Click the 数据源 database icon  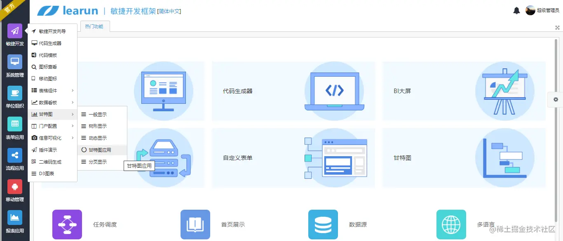pyautogui.click(x=323, y=225)
